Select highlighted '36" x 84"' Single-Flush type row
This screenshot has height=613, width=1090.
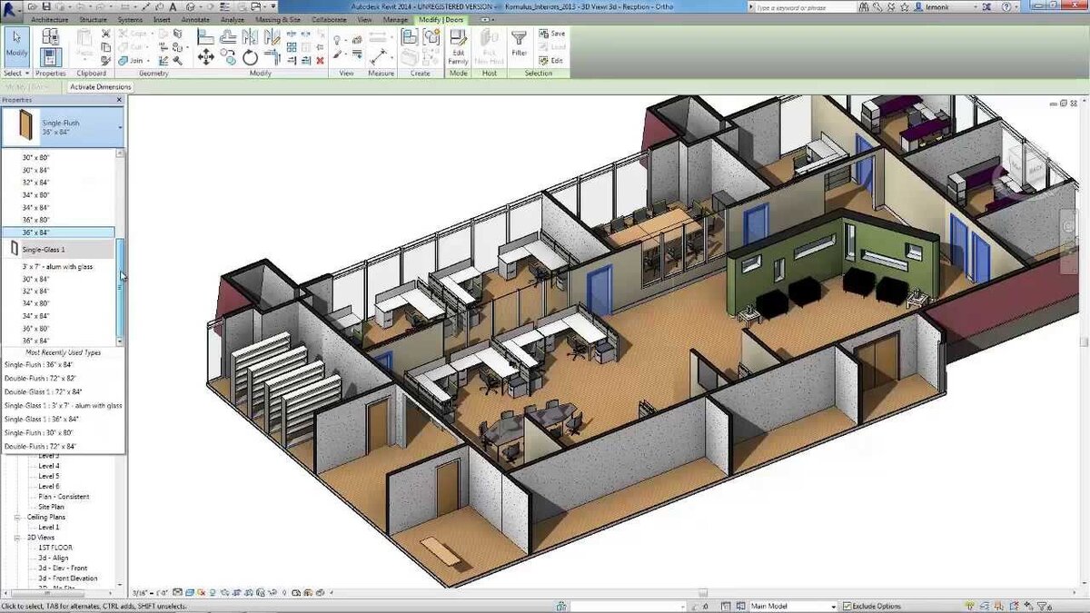[58, 232]
